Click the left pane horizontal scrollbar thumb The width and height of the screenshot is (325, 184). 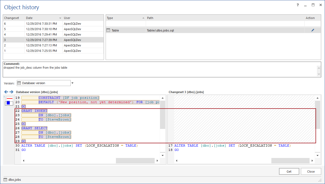click(135, 161)
